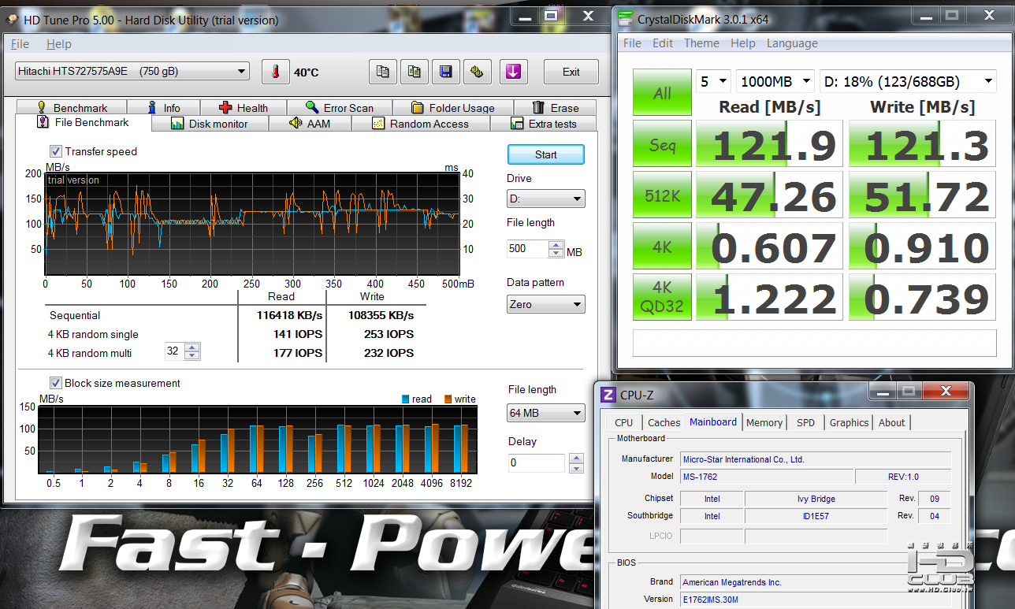This screenshot has height=609, width=1015.
Task: Switch to the Health tab
Action: [x=244, y=108]
